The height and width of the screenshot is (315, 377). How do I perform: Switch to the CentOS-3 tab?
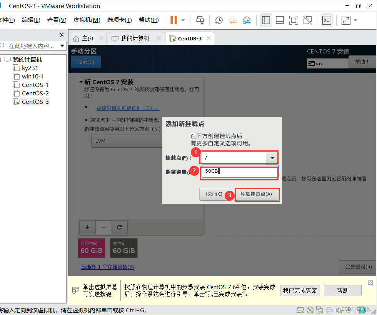190,38
